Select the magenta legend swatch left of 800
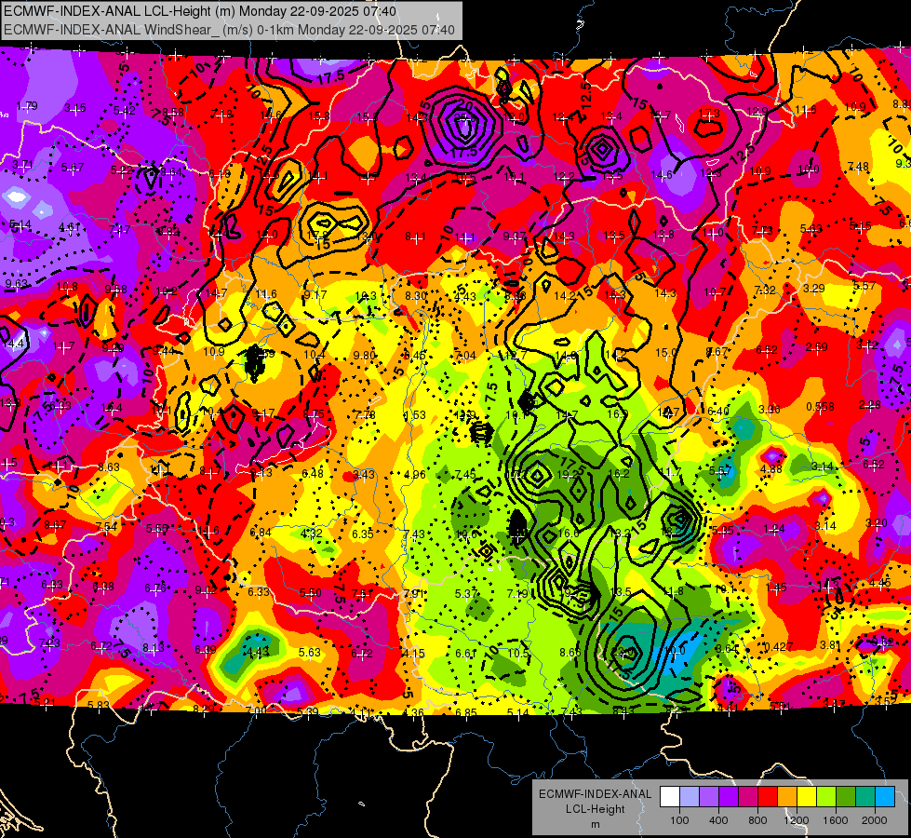The image size is (911, 838). coord(748,797)
